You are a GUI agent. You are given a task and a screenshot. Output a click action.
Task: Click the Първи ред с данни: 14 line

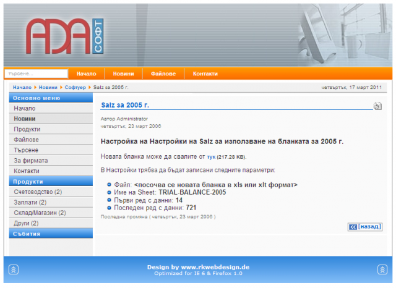148,200
